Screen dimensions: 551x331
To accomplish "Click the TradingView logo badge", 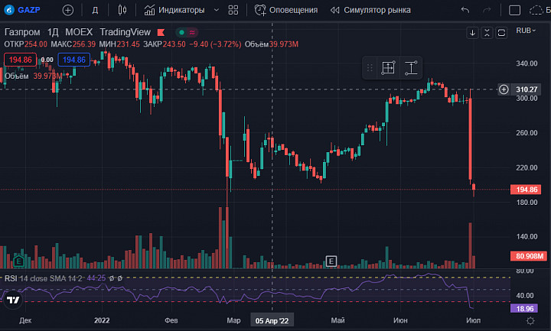I will click(13, 300).
